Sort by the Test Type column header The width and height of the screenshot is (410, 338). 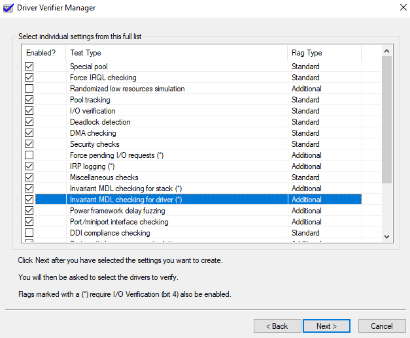click(177, 53)
